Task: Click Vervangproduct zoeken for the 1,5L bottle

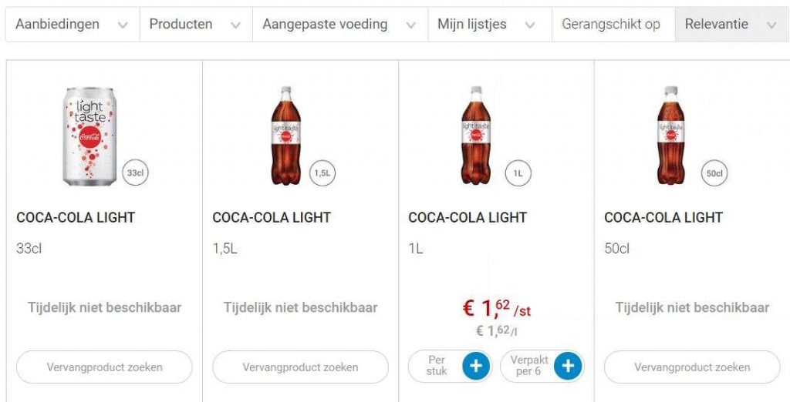Action: point(300,367)
